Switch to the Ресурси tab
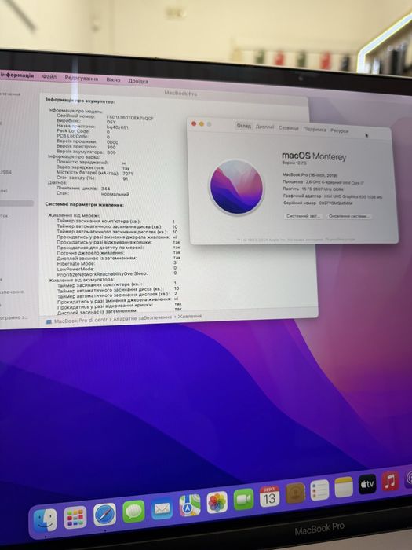The height and width of the screenshot is (550, 412). 340,131
